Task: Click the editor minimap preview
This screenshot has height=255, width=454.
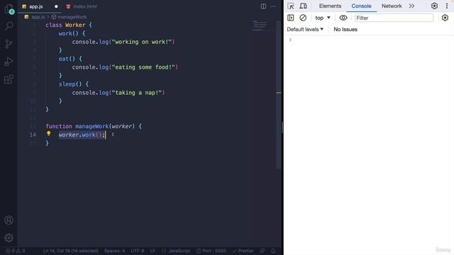Action: tap(260, 25)
